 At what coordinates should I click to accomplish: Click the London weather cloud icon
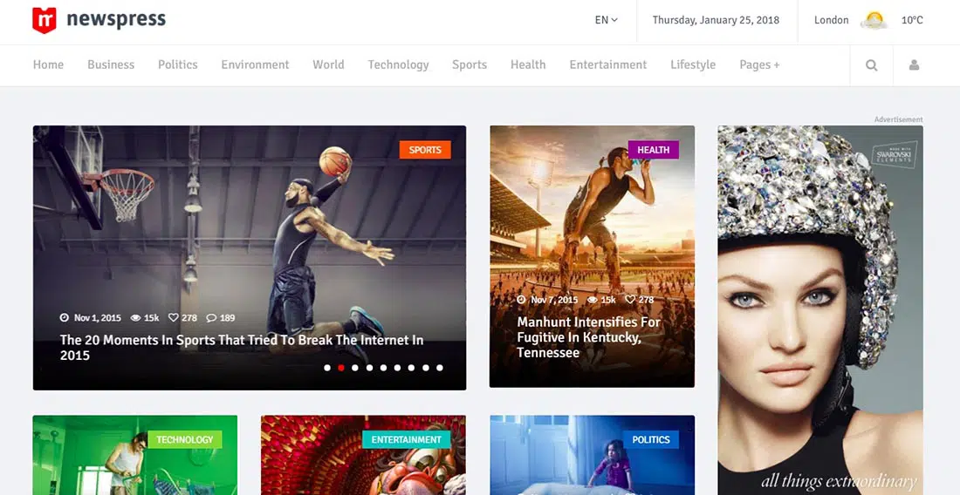(874, 20)
